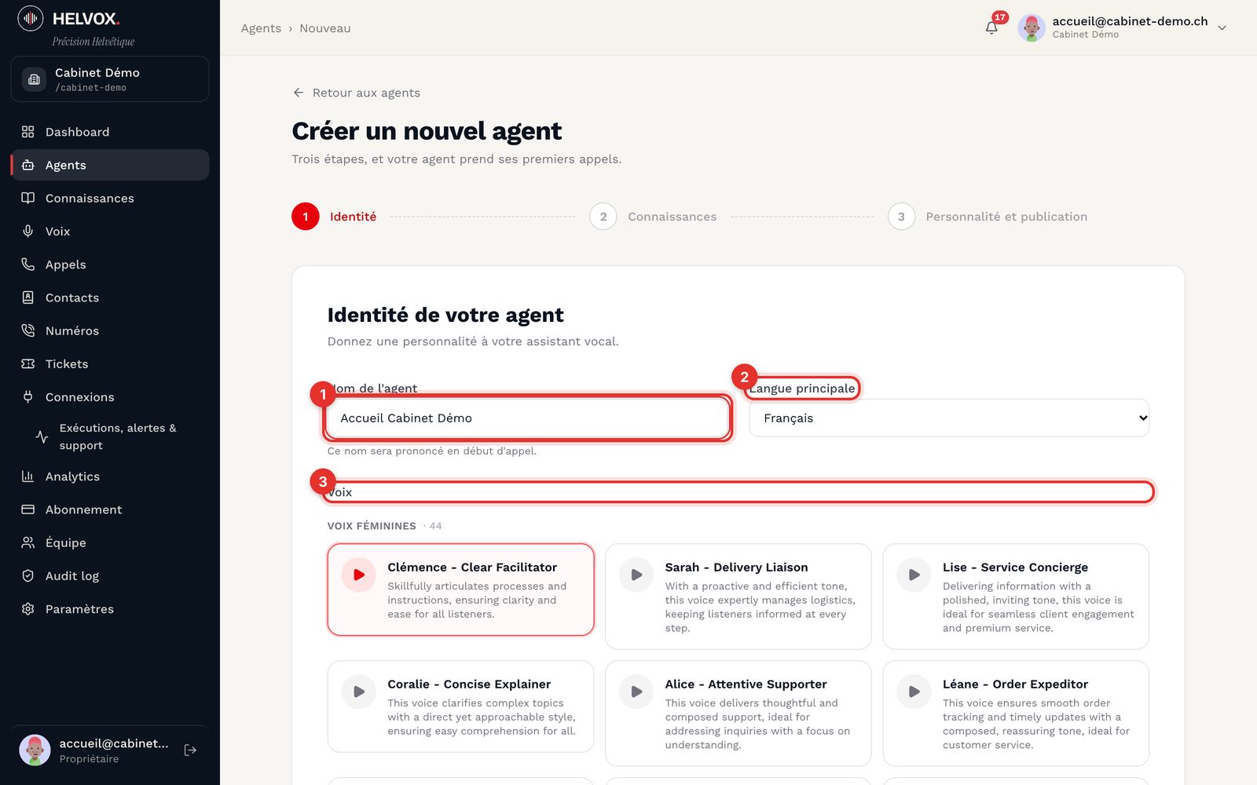Click the account avatar in top bar
Screen dimensions: 1257x785
click(1032, 27)
